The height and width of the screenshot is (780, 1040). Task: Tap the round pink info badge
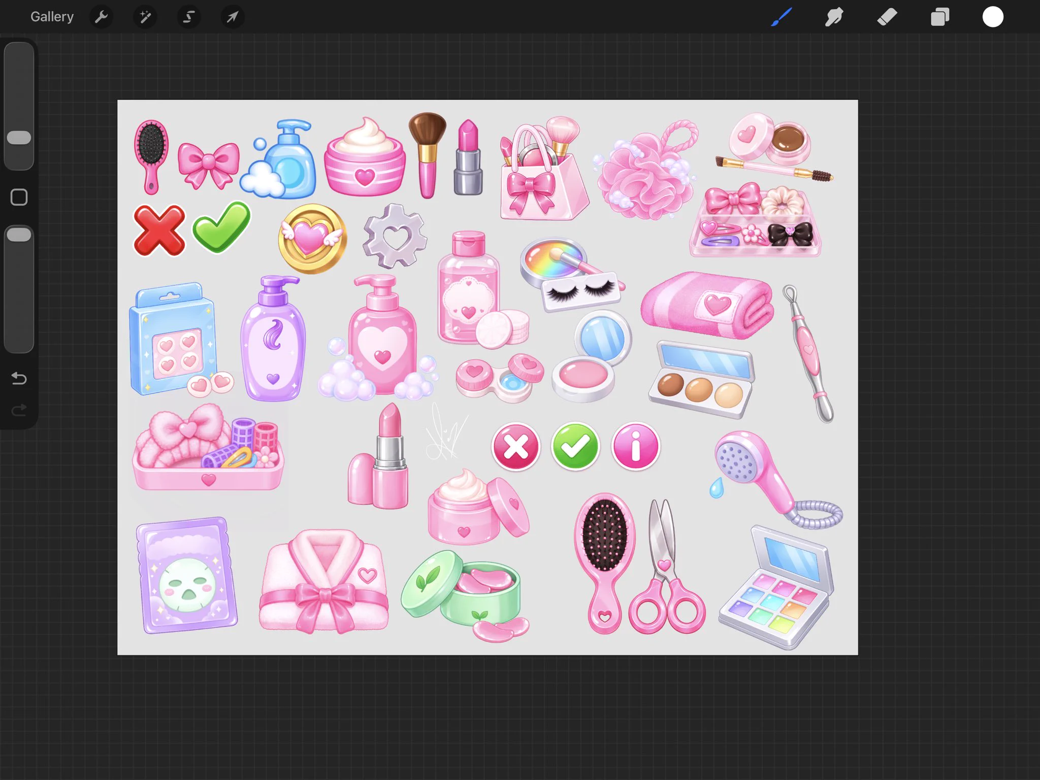click(635, 446)
